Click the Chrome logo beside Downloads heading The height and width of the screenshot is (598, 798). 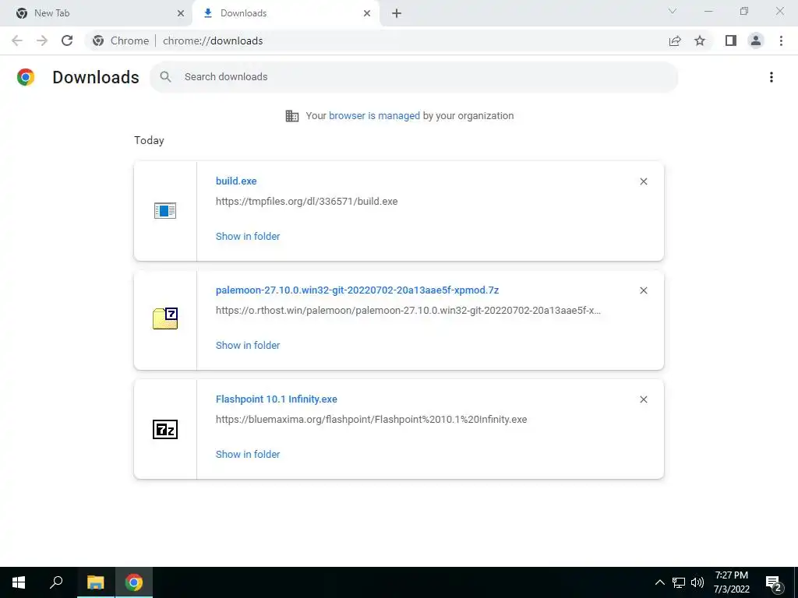coord(26,77)
